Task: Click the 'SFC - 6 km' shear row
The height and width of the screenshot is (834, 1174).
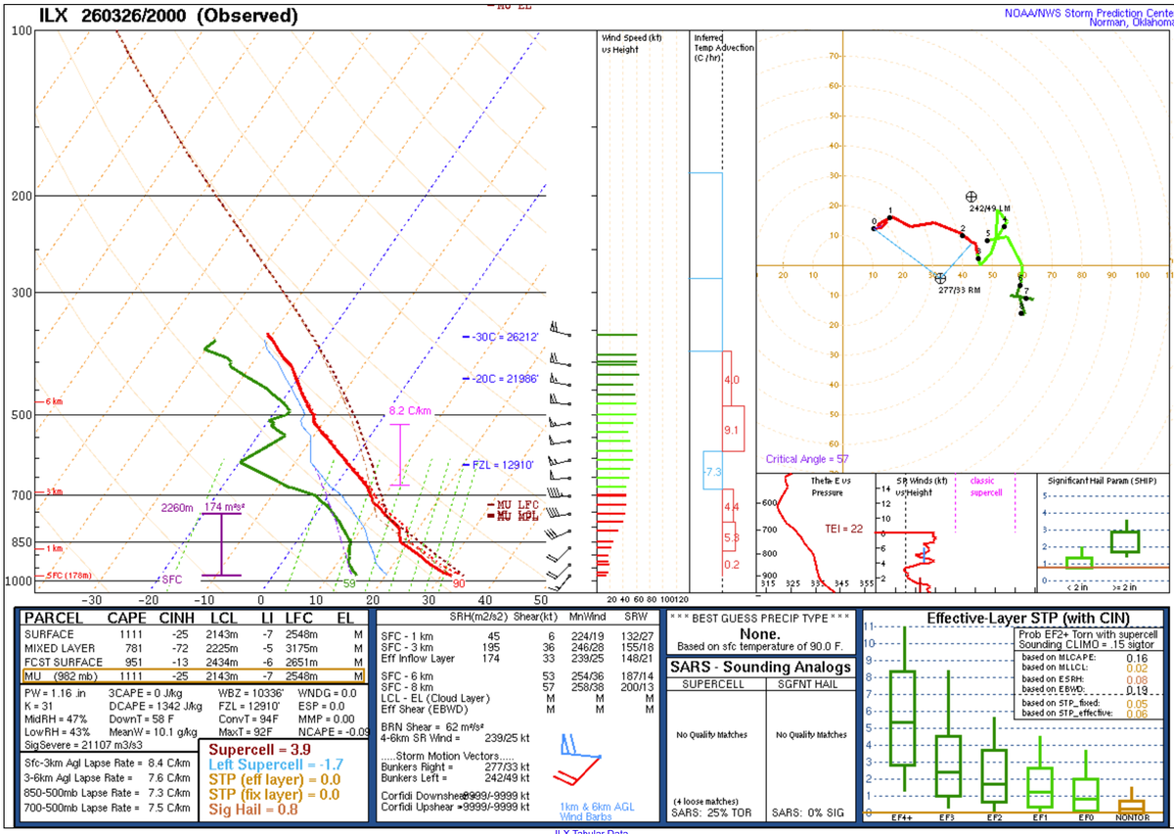Action: (x=519, y=677)
